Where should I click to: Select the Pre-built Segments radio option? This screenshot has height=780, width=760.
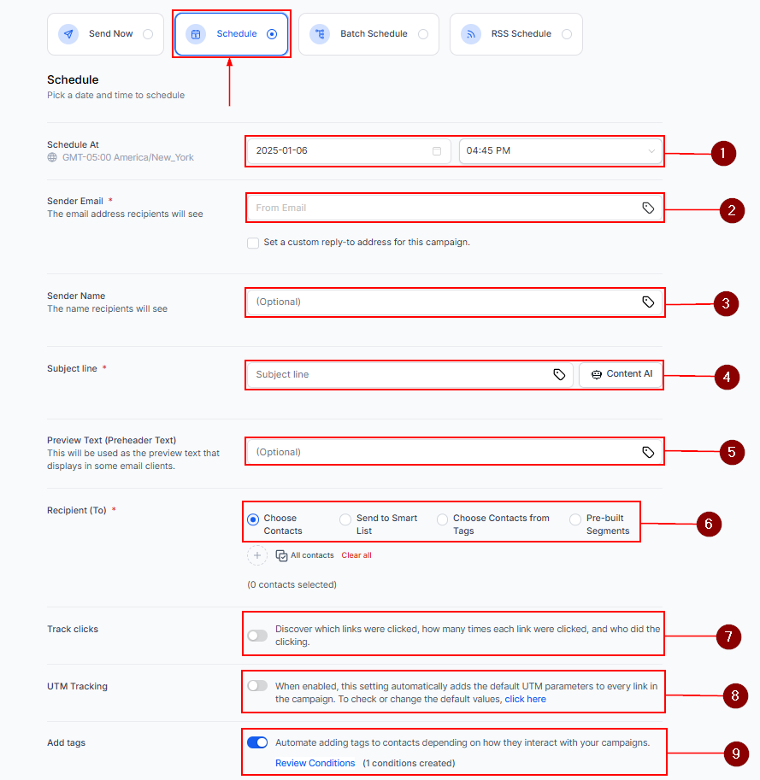574,519
